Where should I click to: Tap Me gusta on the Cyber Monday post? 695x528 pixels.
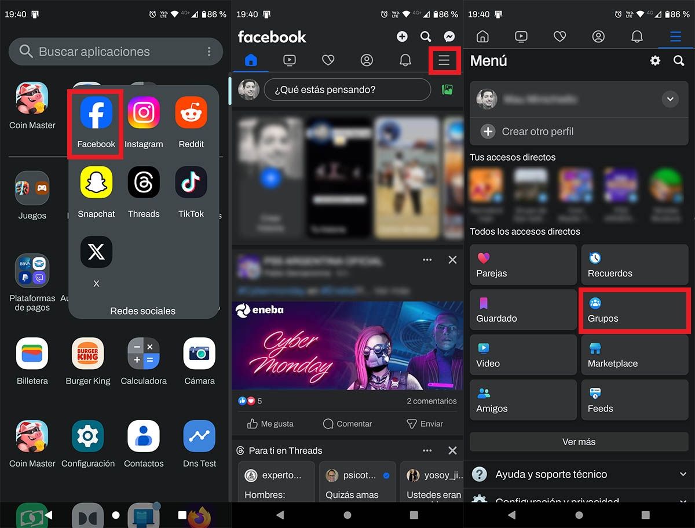(x=270, y=424)
